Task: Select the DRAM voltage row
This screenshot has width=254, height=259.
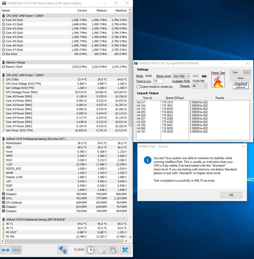Action: click(64, 173)
